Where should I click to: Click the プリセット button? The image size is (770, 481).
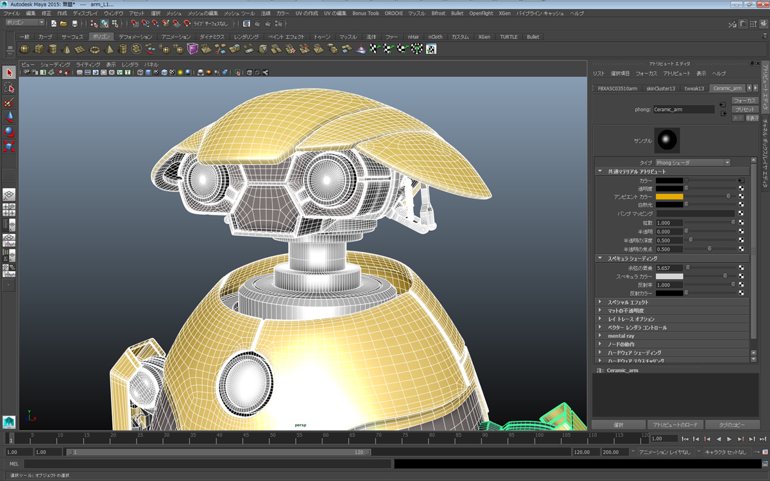point(744,110)
